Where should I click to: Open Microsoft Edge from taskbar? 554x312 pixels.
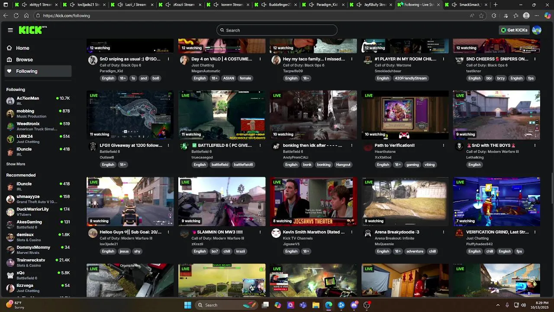click(x=329, y=305)
